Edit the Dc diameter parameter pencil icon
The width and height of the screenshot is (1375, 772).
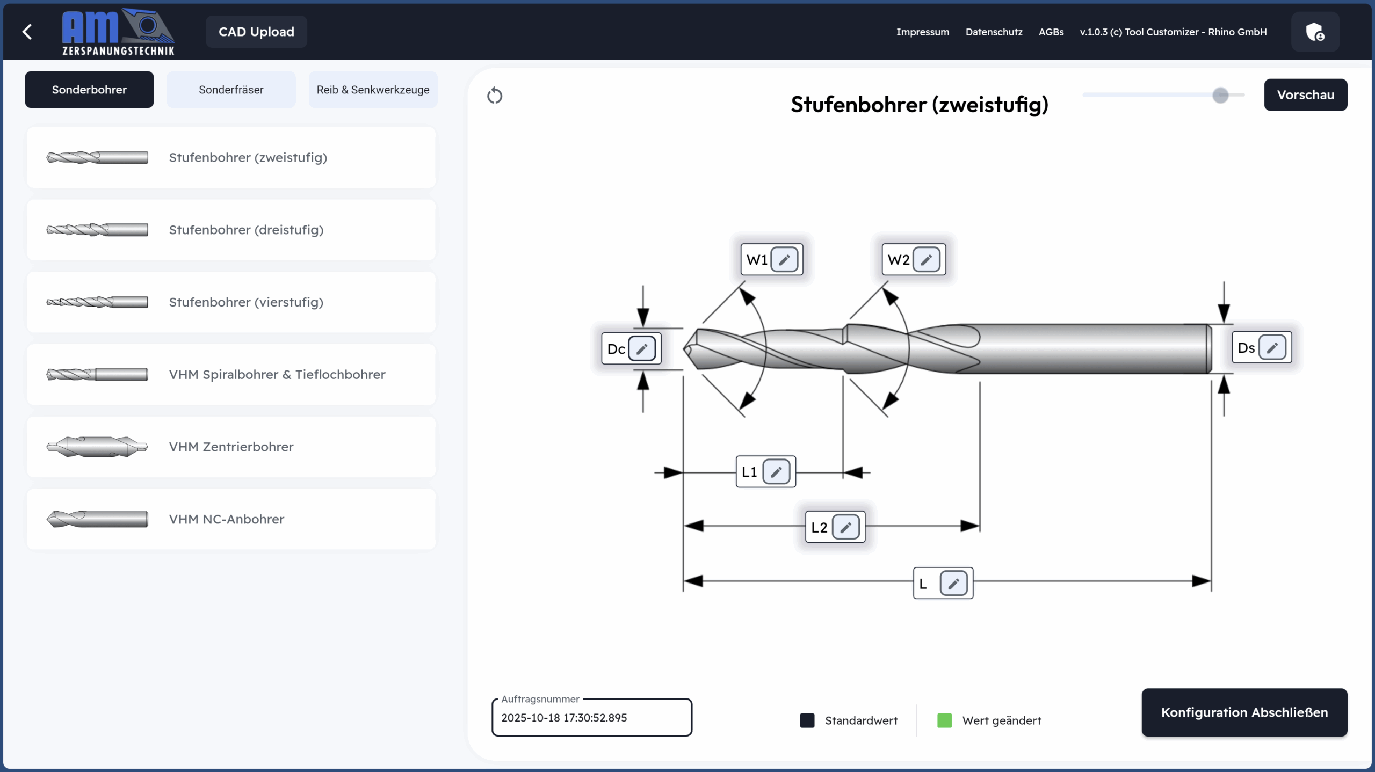click(642, 349)
